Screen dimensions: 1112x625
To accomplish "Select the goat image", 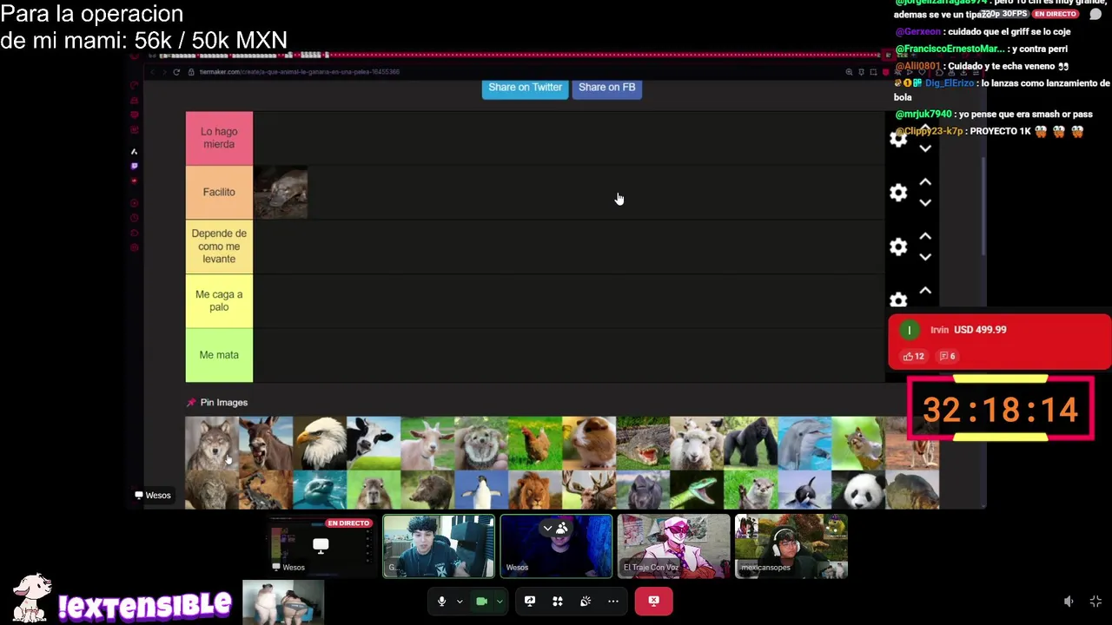I will [427, 443].
